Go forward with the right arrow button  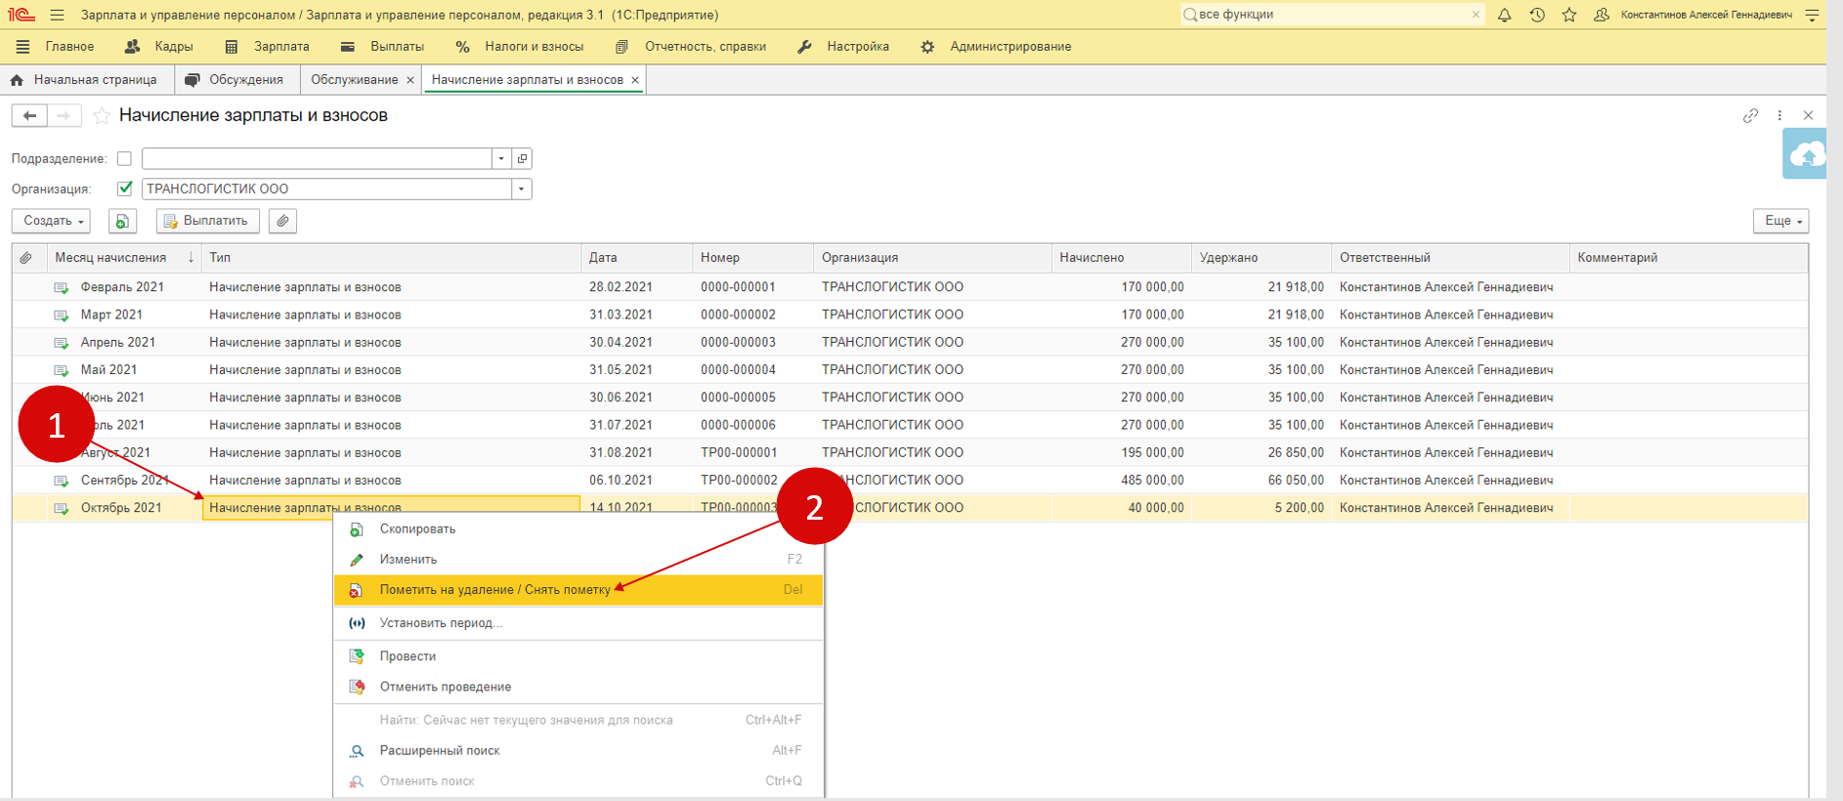(x=64, y=115)
